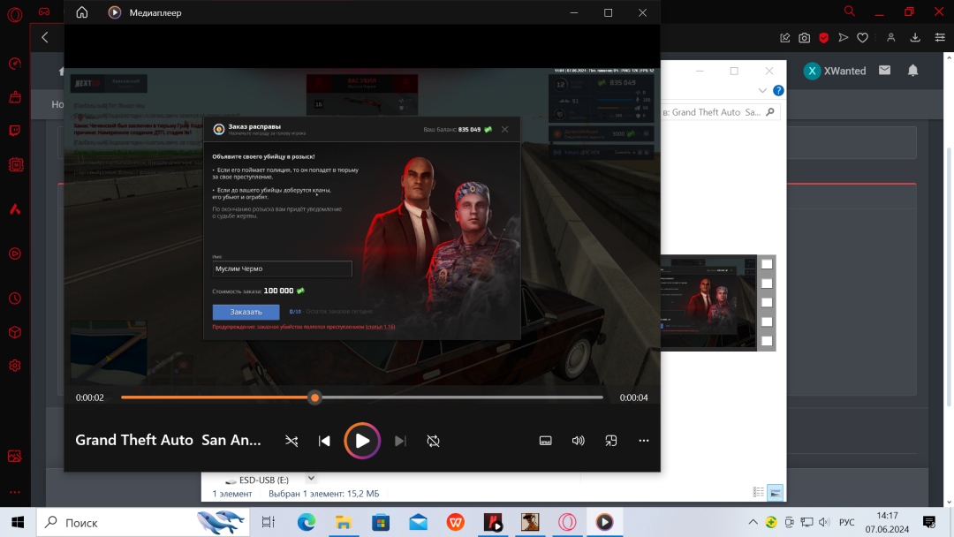Go back in Opera GX
The height and width of the screenshot is (537, 954).
[45, 38]
